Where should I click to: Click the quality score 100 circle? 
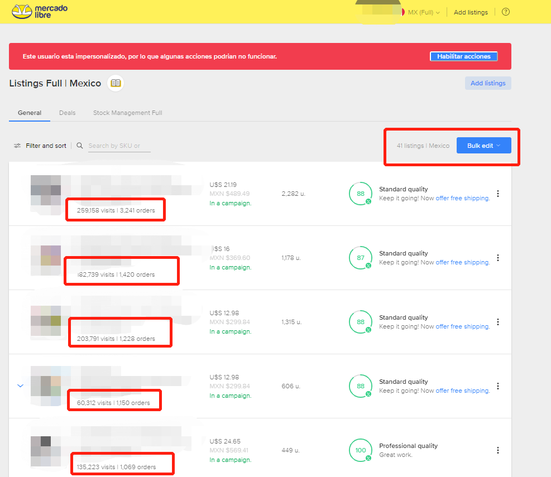361,450
